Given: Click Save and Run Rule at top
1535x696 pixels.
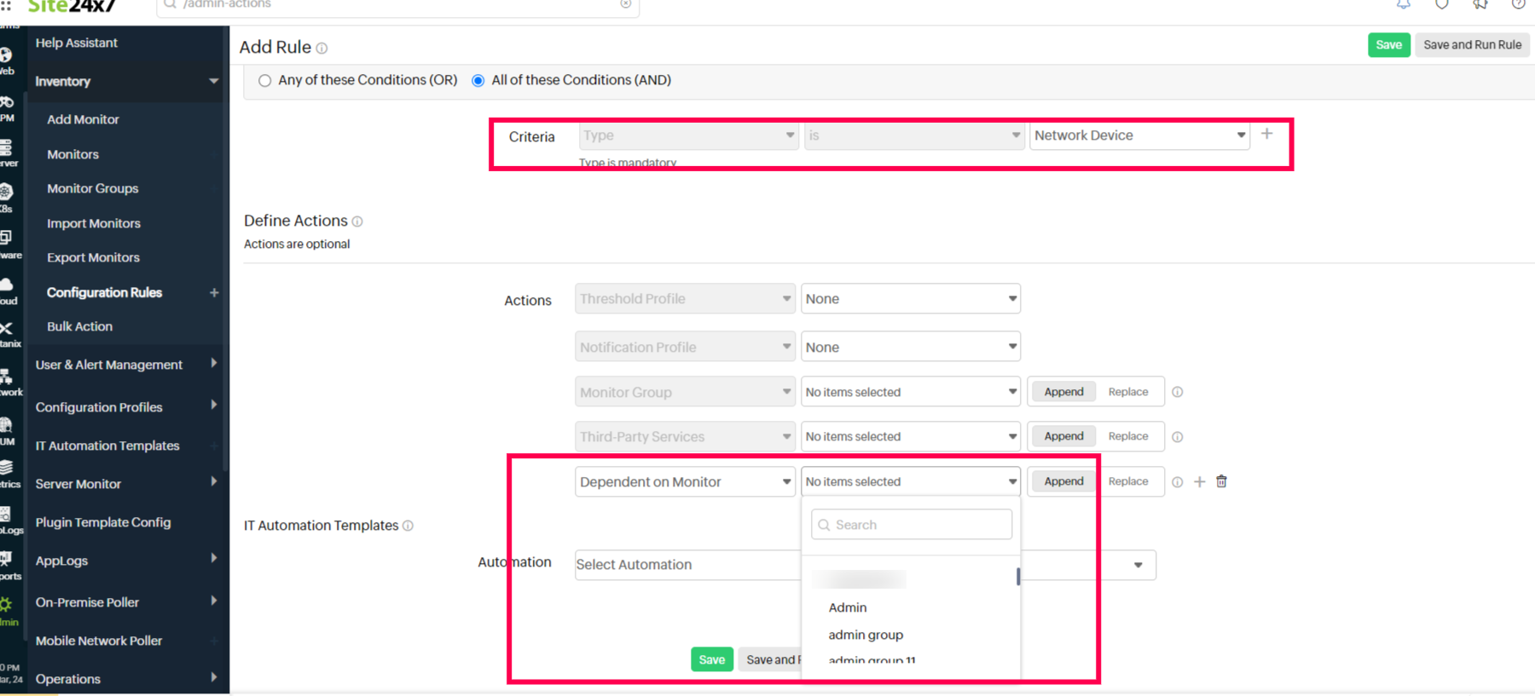Looking at the screenshot, I should pos(1472,45).
